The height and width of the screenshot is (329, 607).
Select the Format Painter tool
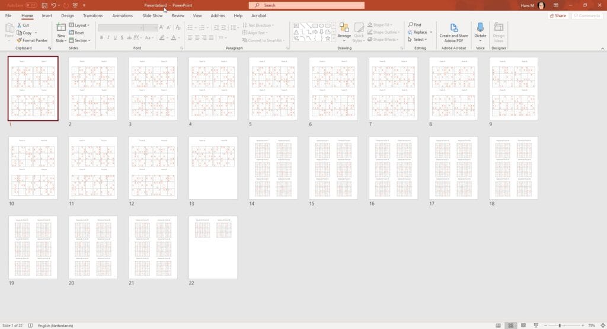coord(32,40)
